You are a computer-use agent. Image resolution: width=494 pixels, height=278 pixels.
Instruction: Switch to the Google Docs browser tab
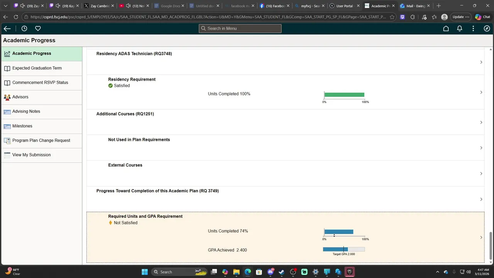pos(168,6)
